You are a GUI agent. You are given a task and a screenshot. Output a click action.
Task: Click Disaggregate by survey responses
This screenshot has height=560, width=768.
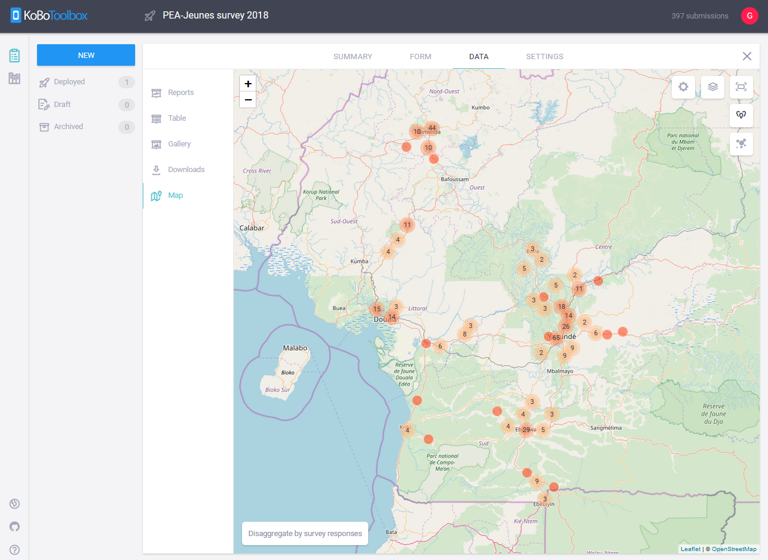(305, 533)
